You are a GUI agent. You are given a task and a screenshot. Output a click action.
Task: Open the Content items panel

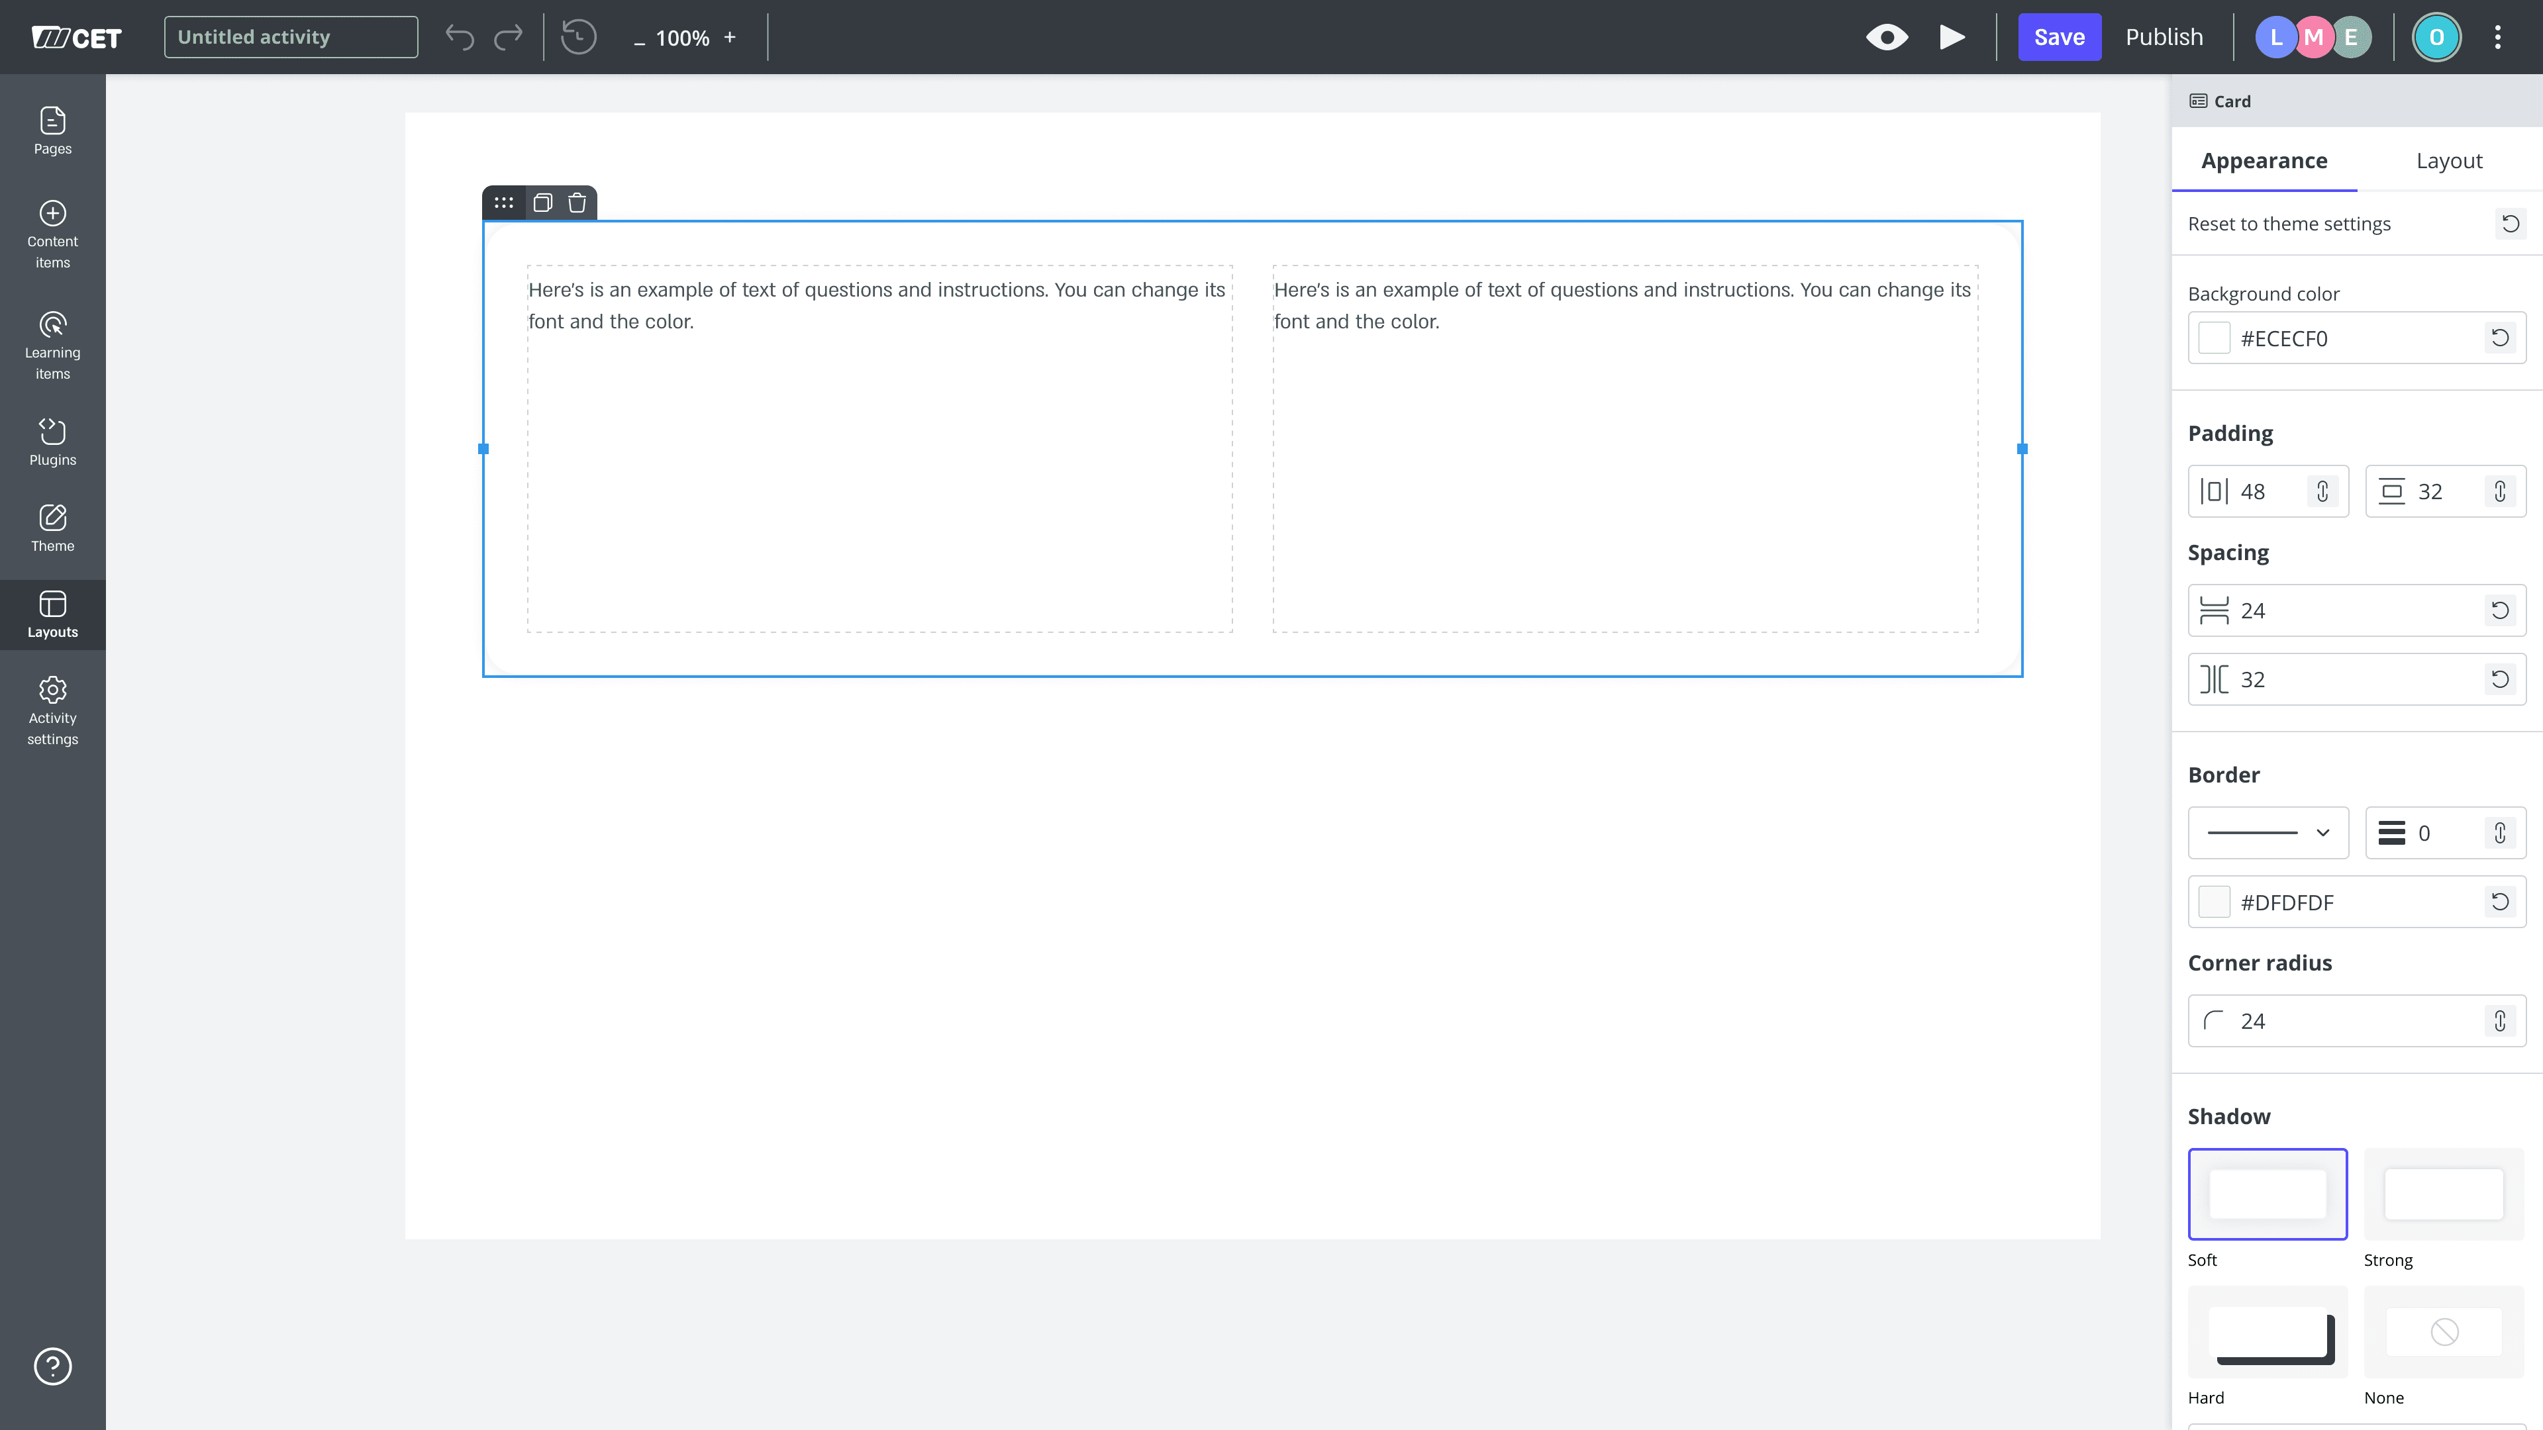point(52,234)
